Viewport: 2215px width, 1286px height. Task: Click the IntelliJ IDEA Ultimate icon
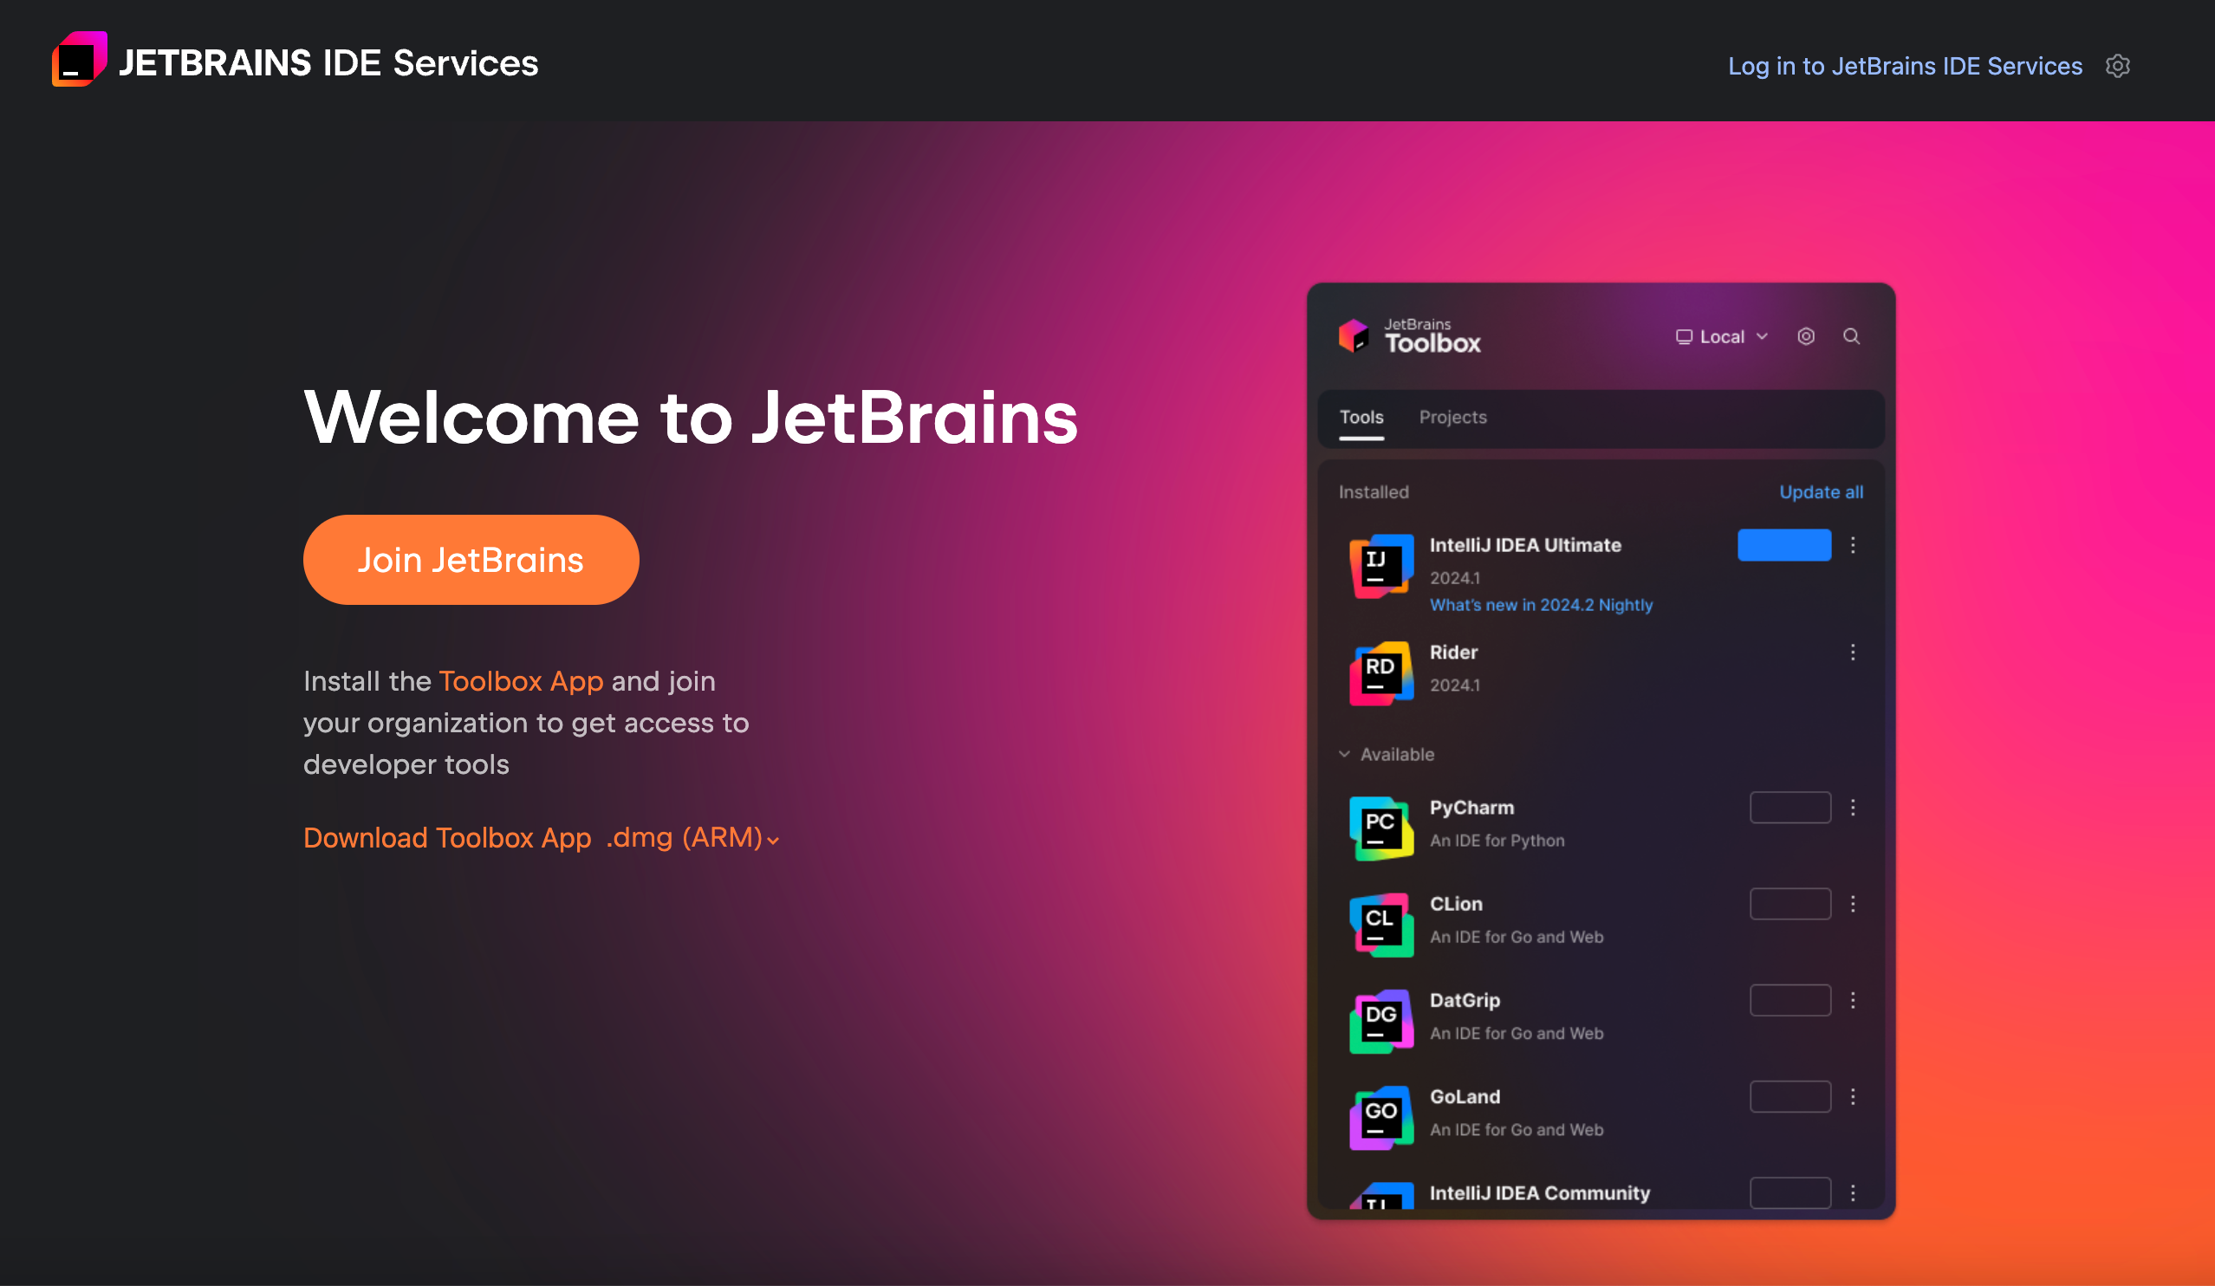(1380, 565)
